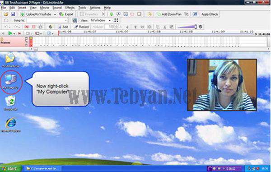
Task: Expand the redo dropdown arrow
Action: click(19, 27)
